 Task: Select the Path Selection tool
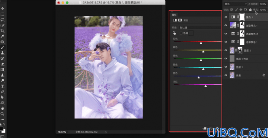click(2, 97)
